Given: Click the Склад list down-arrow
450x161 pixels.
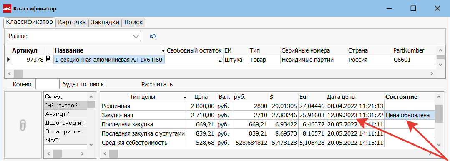Looking at the screenshot, I should click(x=91, y=145).
